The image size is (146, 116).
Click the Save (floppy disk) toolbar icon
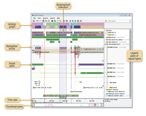tap(34, 21)
